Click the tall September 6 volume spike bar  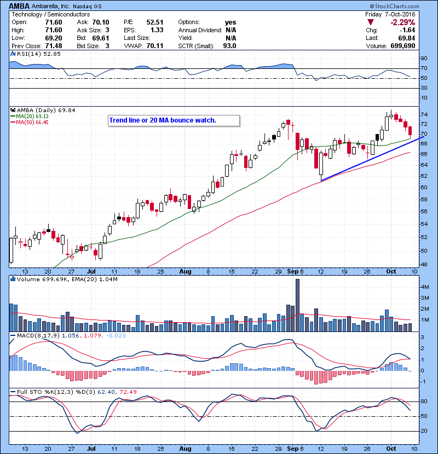click(x=297, y=305)
